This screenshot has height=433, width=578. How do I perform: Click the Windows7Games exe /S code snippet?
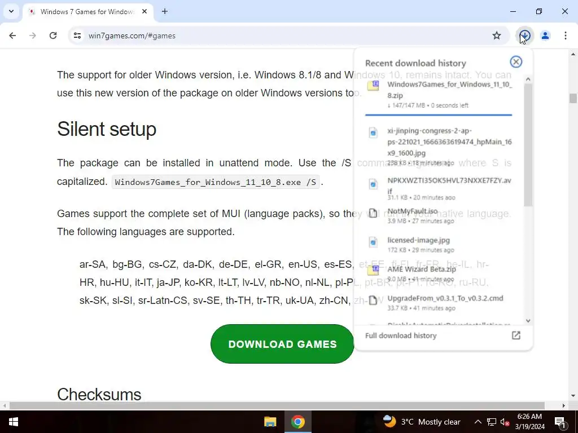click(215, 182)
